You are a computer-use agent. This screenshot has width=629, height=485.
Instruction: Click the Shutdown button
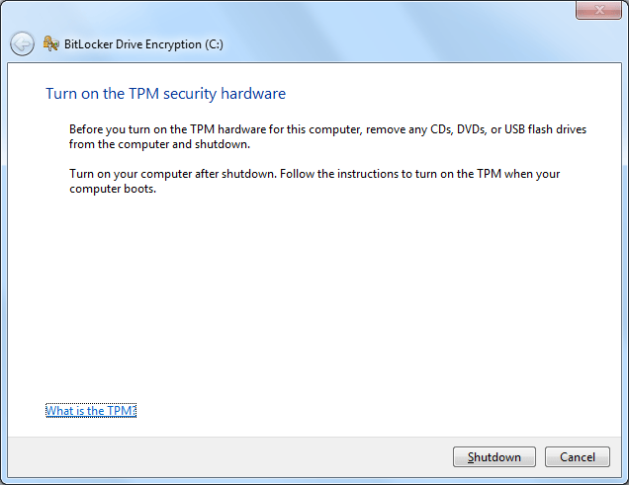tap(494, 457)
